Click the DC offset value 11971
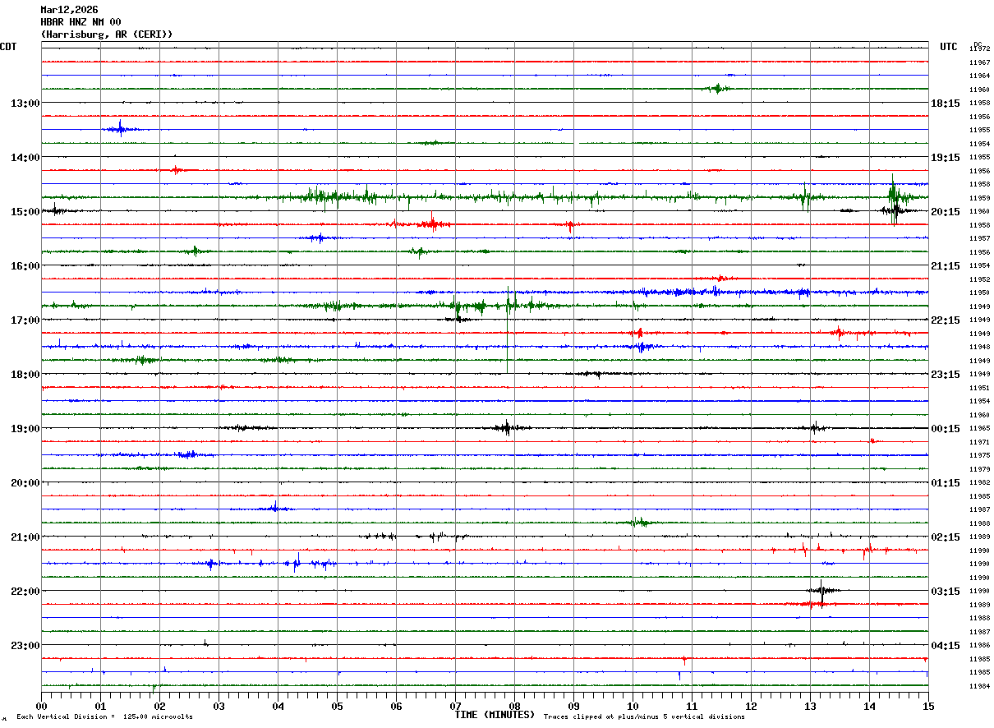This screenshot has width=994, height=728. pos(979,442)
